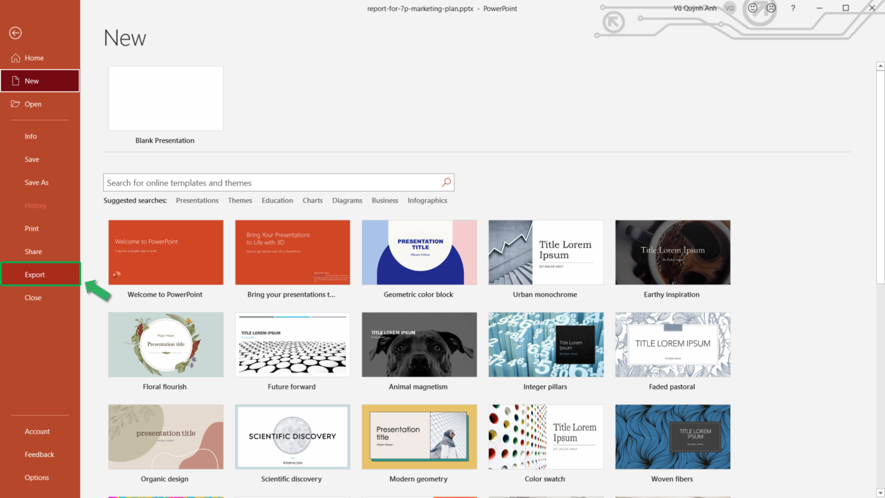Choose the Geometric color block template
The width and height of the screenshot is (885, 498).
click(x=419, y=252)
